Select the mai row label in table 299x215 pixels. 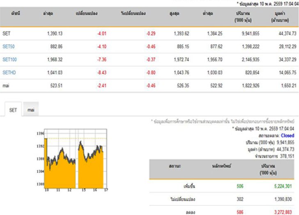(6, 86)
